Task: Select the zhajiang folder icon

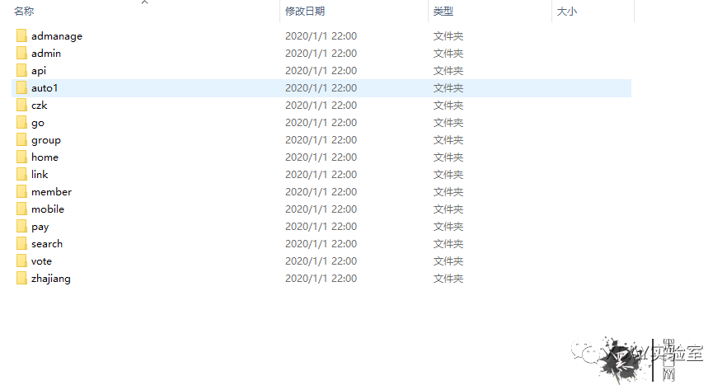Action: [21, 279]
